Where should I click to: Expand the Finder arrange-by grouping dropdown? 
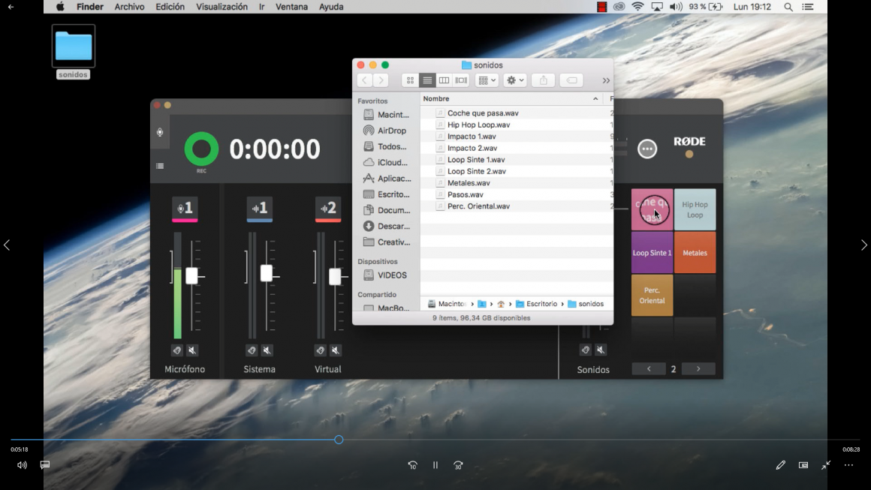pos(487,80)
